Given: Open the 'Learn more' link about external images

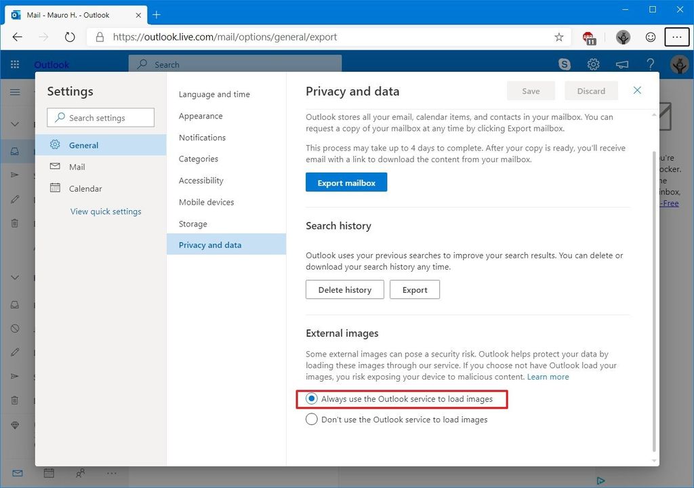Looking at the screenshot, I should (x=548, y=376).
